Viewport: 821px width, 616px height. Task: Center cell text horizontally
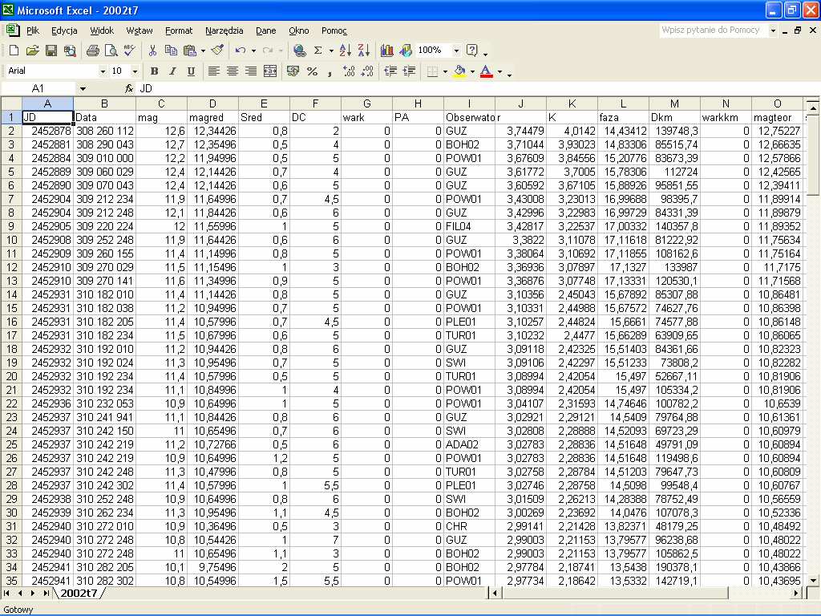point(233,71)
